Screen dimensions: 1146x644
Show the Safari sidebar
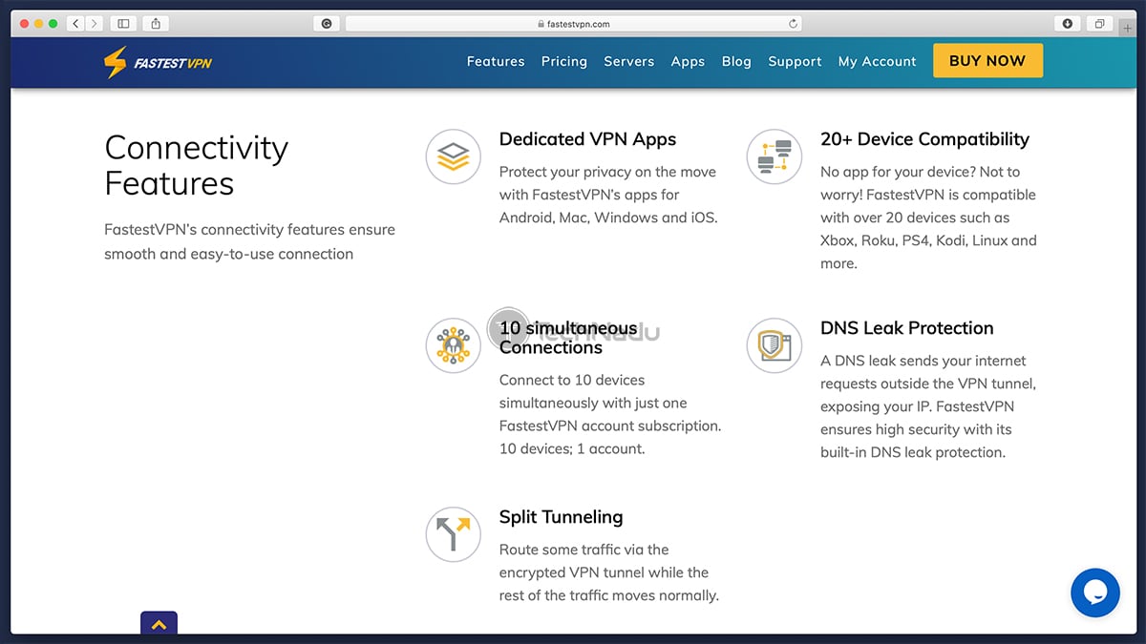click(x=123, y=24)
